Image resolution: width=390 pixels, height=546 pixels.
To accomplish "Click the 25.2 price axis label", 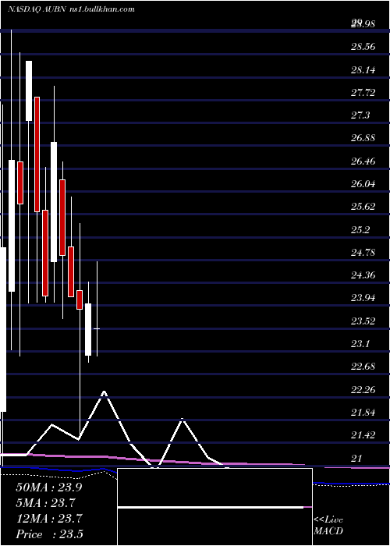I will pos(360,230).
